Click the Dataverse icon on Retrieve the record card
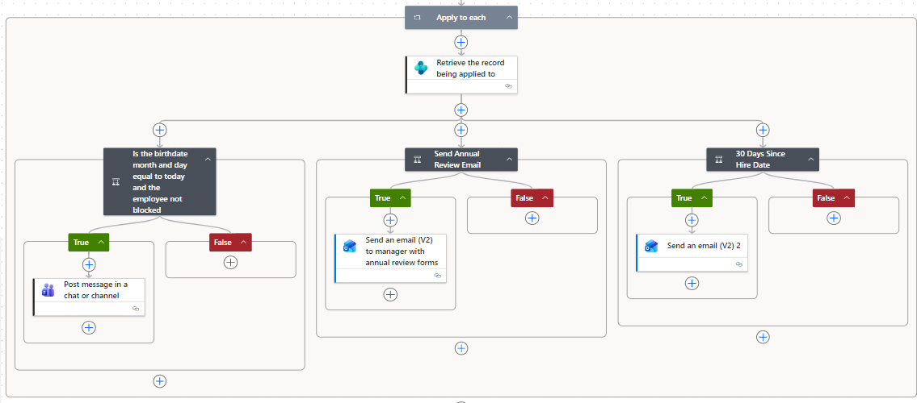The width and height of the screenshot is (917, 403). (421, 69)
